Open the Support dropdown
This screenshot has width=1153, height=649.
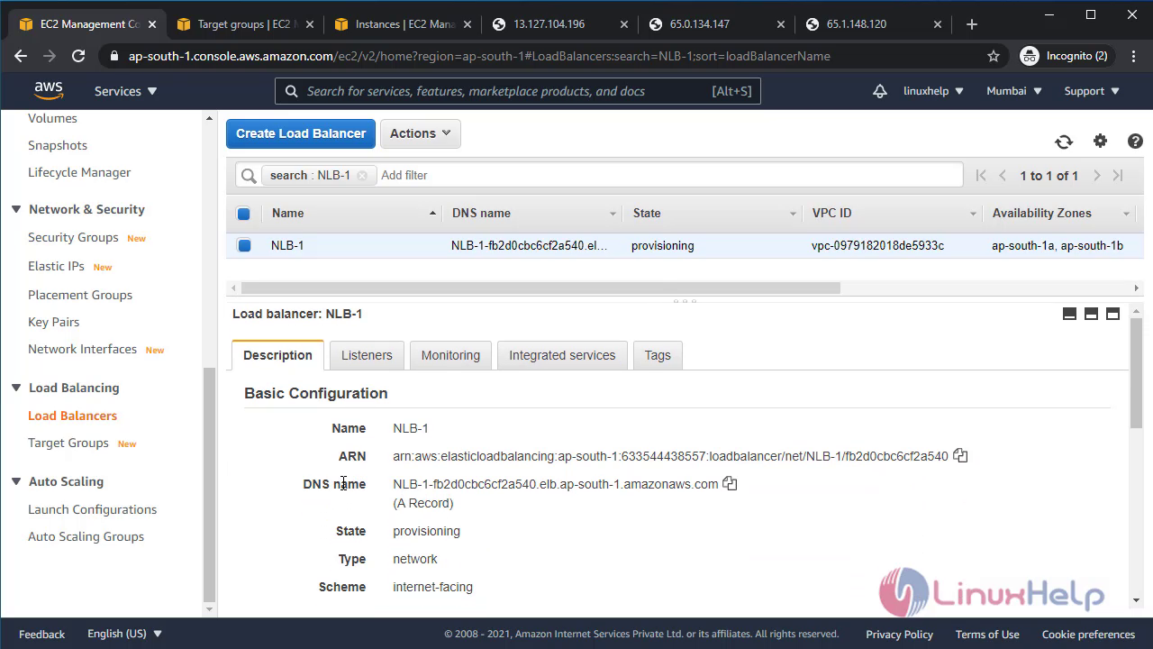point(1092,91)
